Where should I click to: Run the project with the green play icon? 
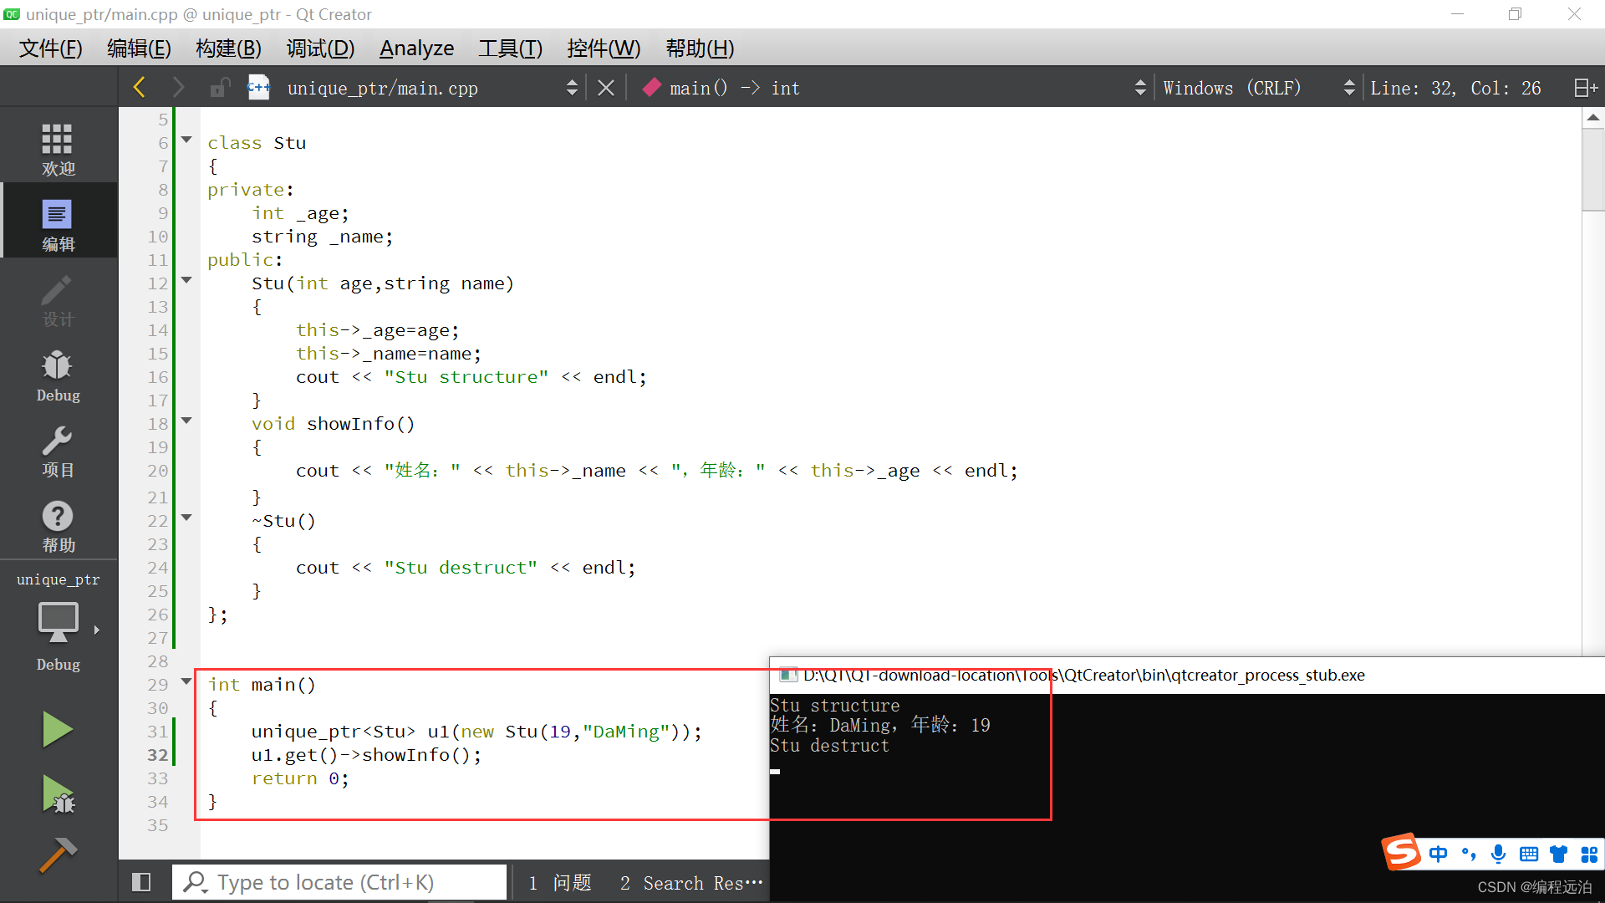coord(57,729)
